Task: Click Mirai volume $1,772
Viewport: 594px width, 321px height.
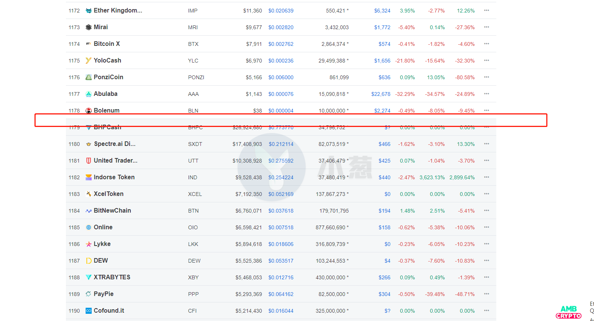Action: [x=382, y=27]
